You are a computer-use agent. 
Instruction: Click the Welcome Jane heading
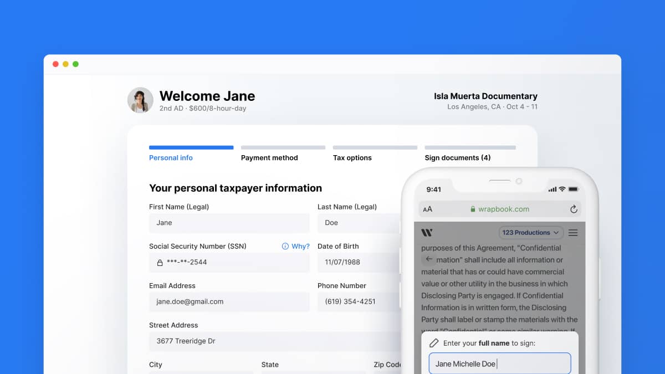(207, 96)
